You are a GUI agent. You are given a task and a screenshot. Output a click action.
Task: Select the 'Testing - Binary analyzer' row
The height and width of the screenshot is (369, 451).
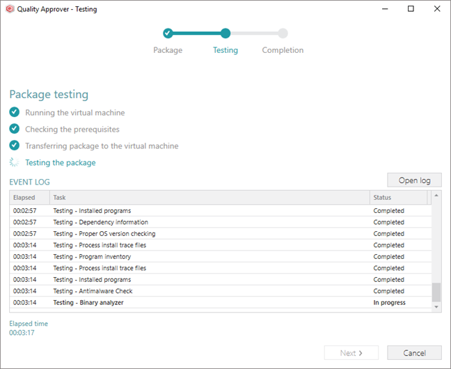pos(221,303)
